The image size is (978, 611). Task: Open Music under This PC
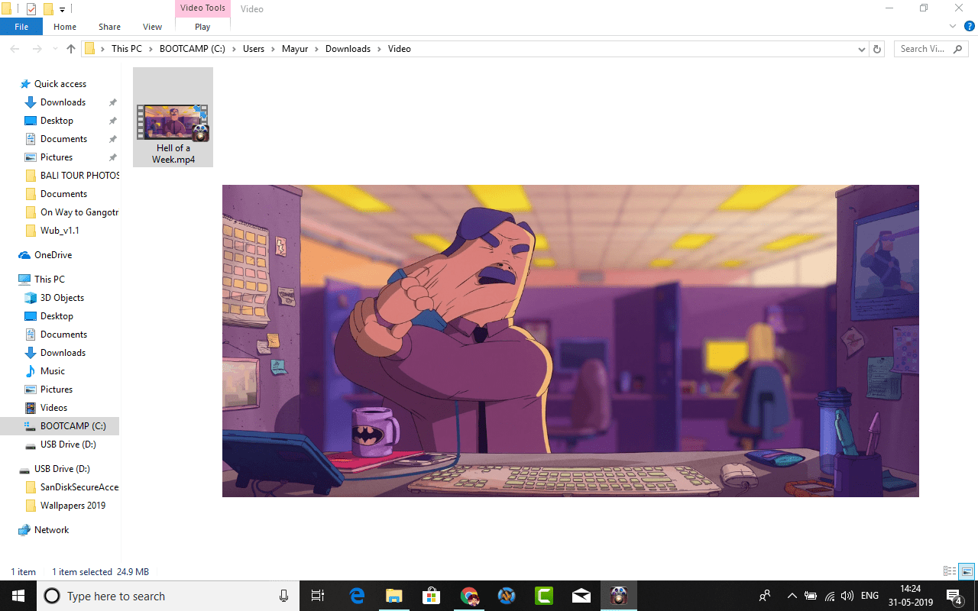[x=52, y=371]
